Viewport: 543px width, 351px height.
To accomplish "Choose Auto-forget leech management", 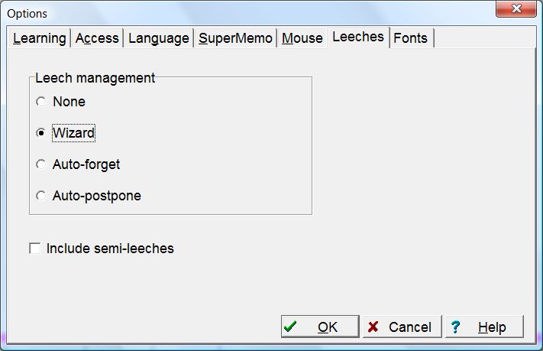I will (41, 164).
